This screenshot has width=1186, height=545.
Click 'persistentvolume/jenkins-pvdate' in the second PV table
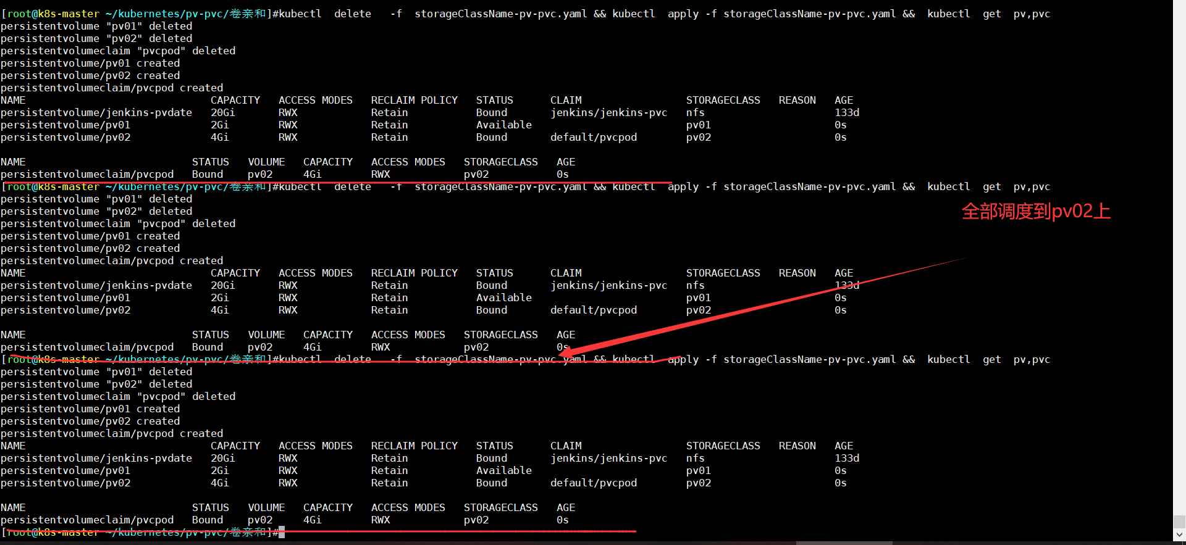96,285
